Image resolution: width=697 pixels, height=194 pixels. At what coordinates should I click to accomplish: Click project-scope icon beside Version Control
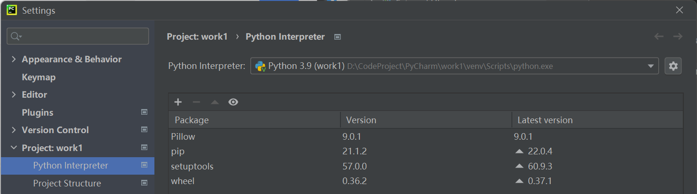pyautogui.click(x=144, y=130)
